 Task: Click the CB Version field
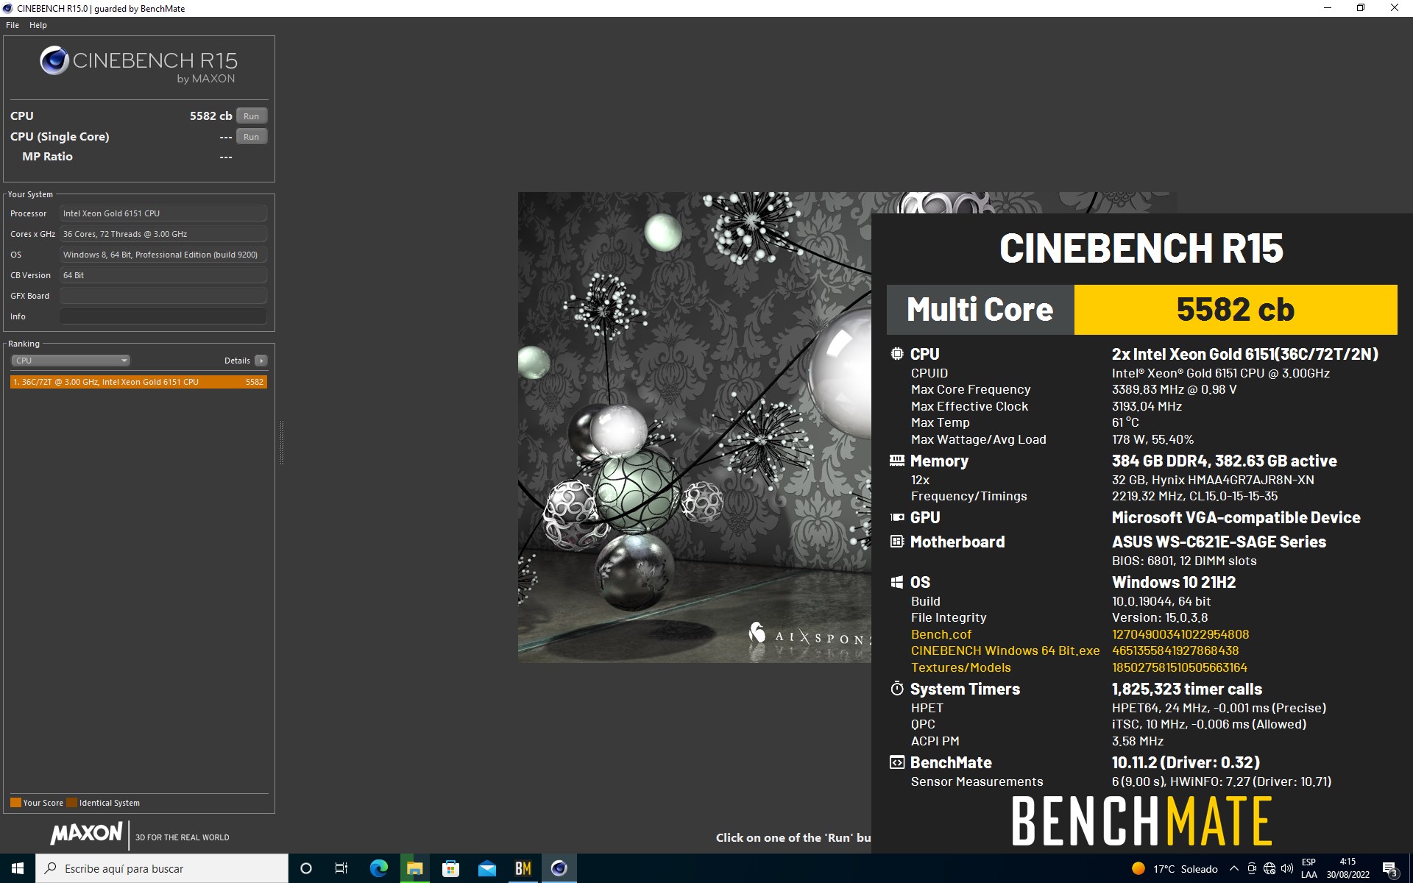pyautogui.click(x=163, y=275)
